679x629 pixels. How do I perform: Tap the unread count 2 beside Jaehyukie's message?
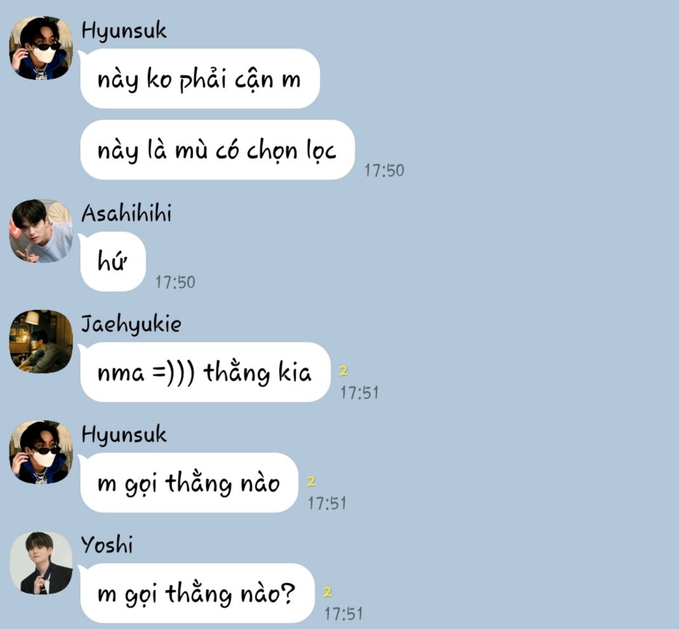point(344,371)
